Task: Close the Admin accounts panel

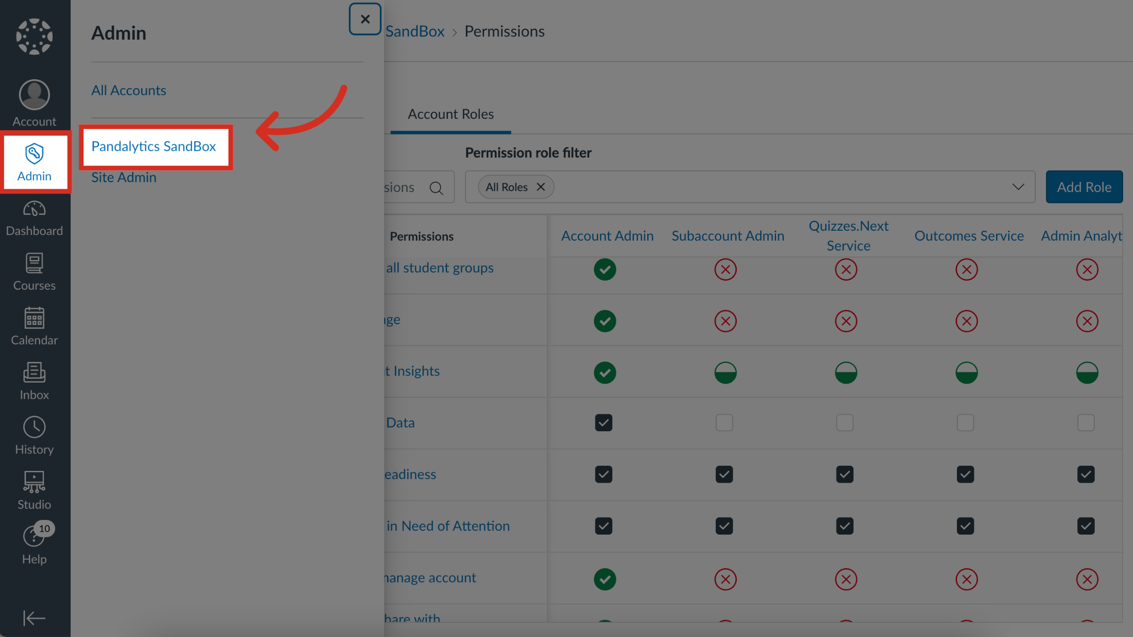Action: [364, 19]
